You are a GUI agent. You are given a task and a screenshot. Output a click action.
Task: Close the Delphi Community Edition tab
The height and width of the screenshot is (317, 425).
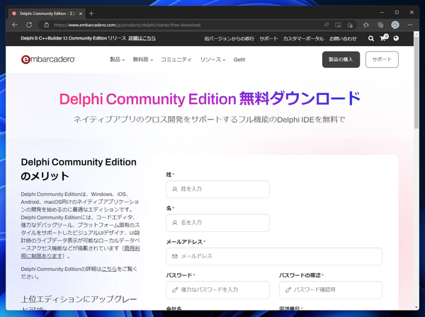pos(81,13)
